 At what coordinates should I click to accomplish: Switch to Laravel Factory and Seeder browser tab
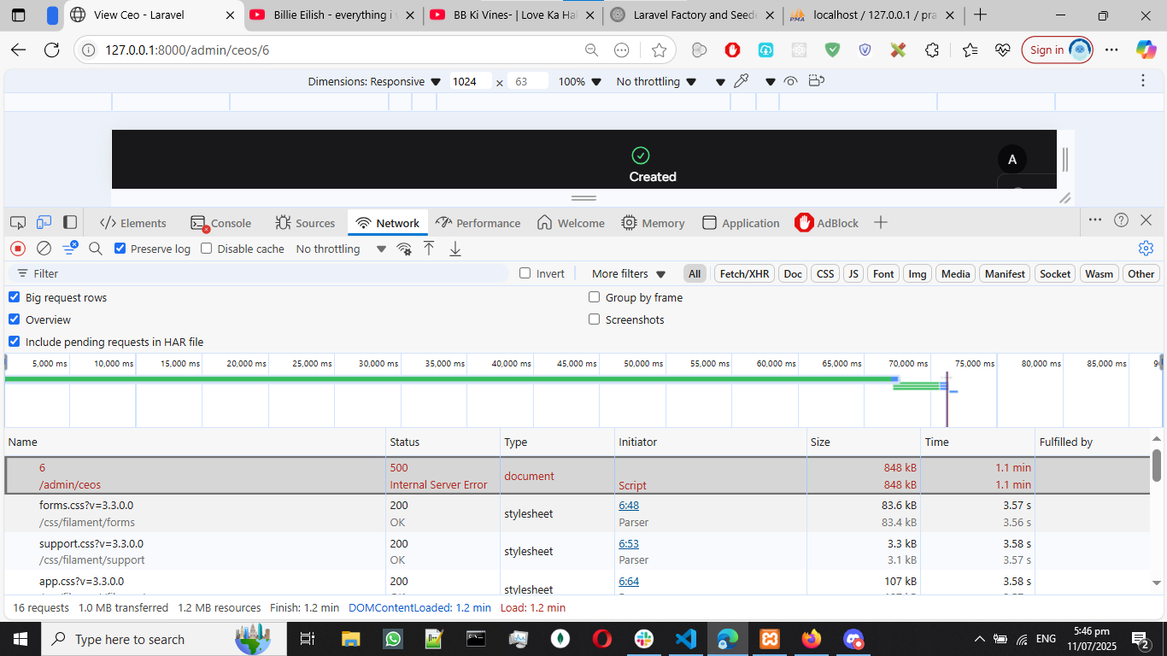point(693,15)
